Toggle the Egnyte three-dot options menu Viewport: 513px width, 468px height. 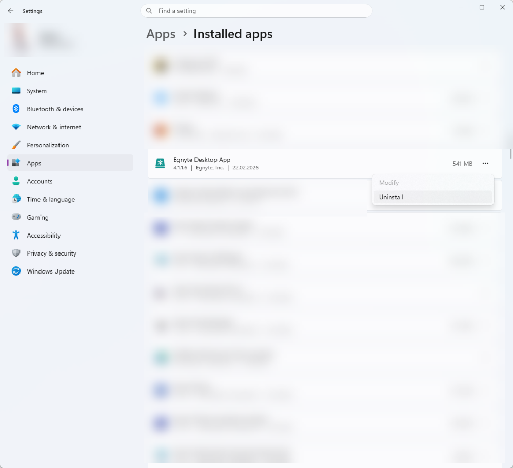[x=485, y=163]
